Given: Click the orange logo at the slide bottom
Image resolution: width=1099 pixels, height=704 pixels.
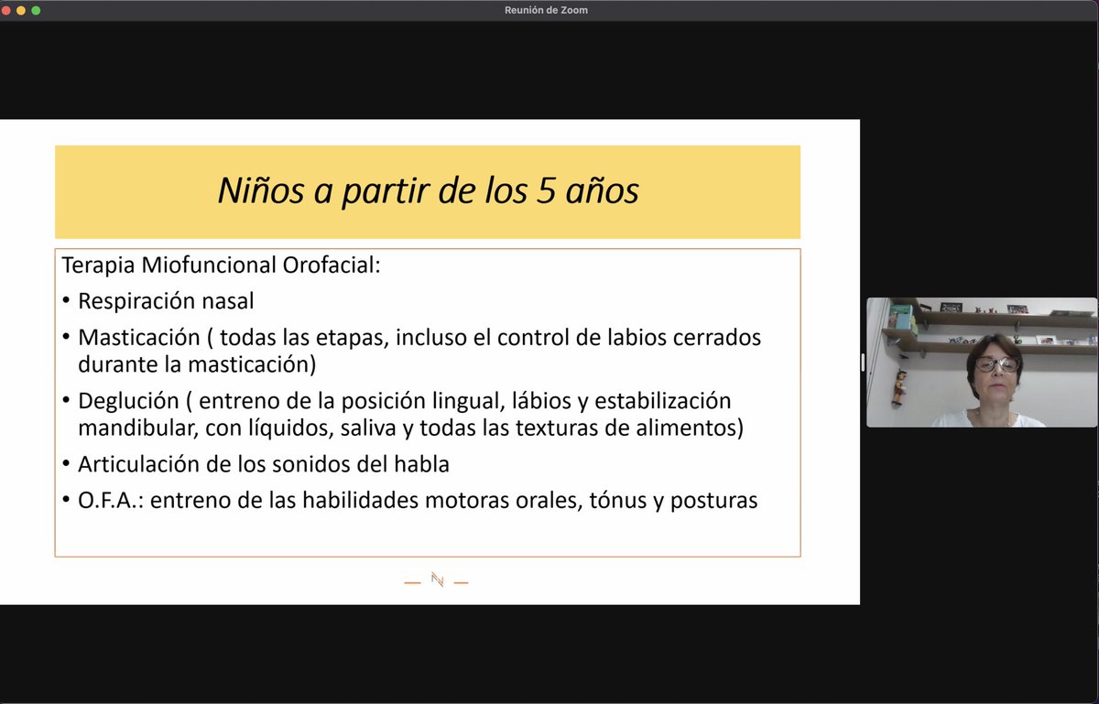Looking at the screenshot, I should pyautogui.click(x=437, y=579).
